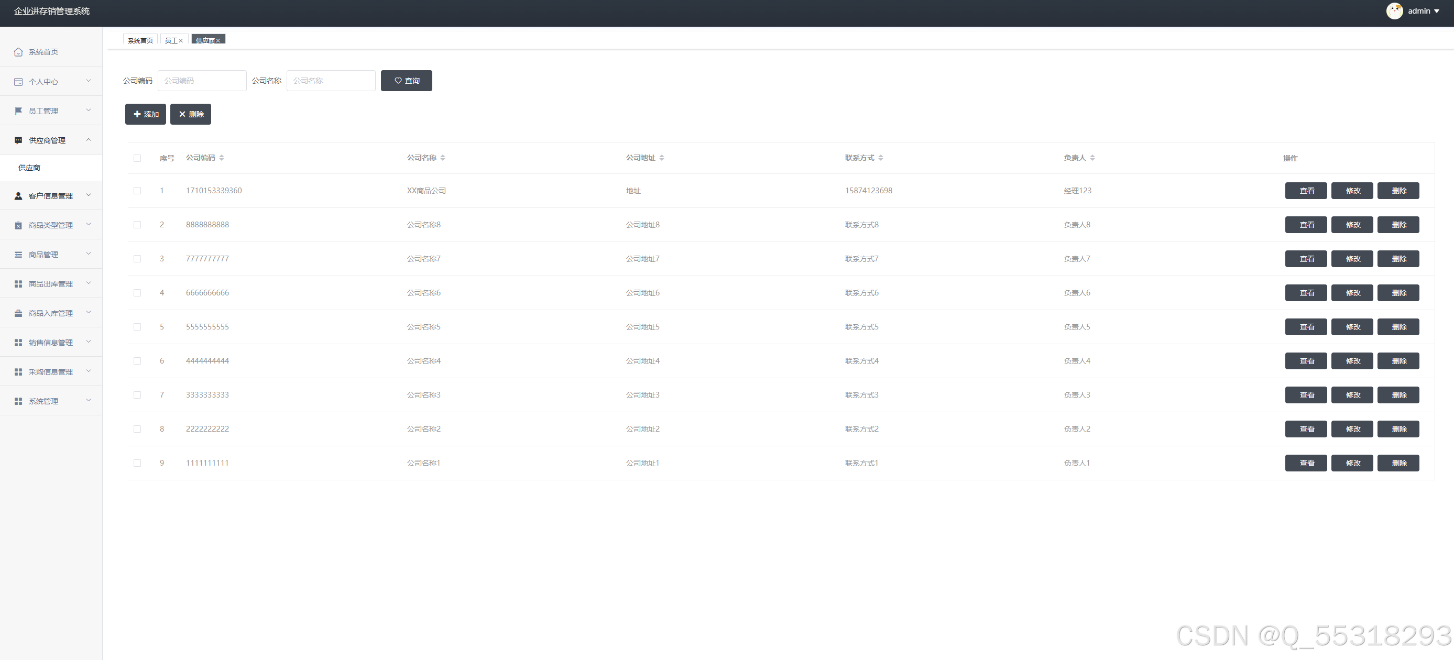Click 修改 button for 公司名称8 row
The height and width of the screenshot is (660, 1454).
(1352, 225)
